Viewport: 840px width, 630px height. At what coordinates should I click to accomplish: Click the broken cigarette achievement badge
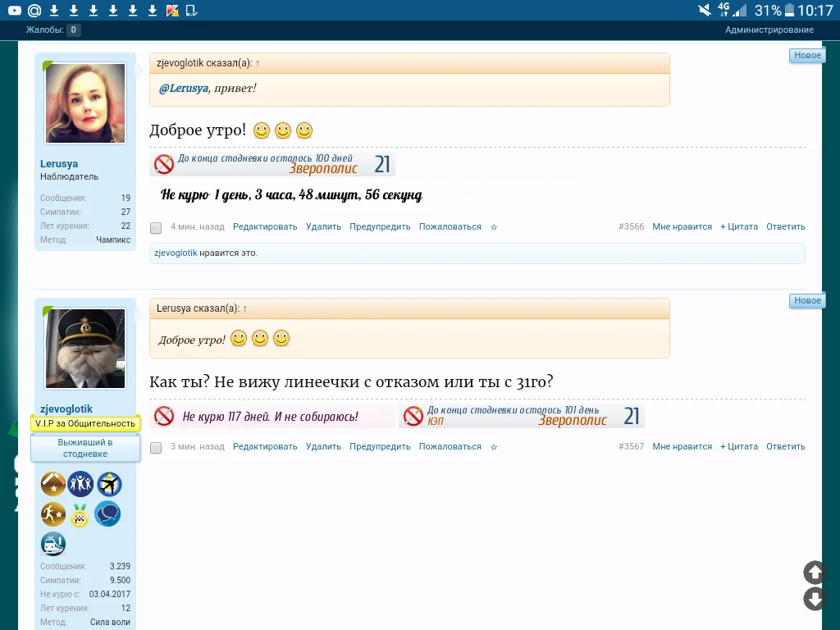pyautogui.click(x=52, y=483)
